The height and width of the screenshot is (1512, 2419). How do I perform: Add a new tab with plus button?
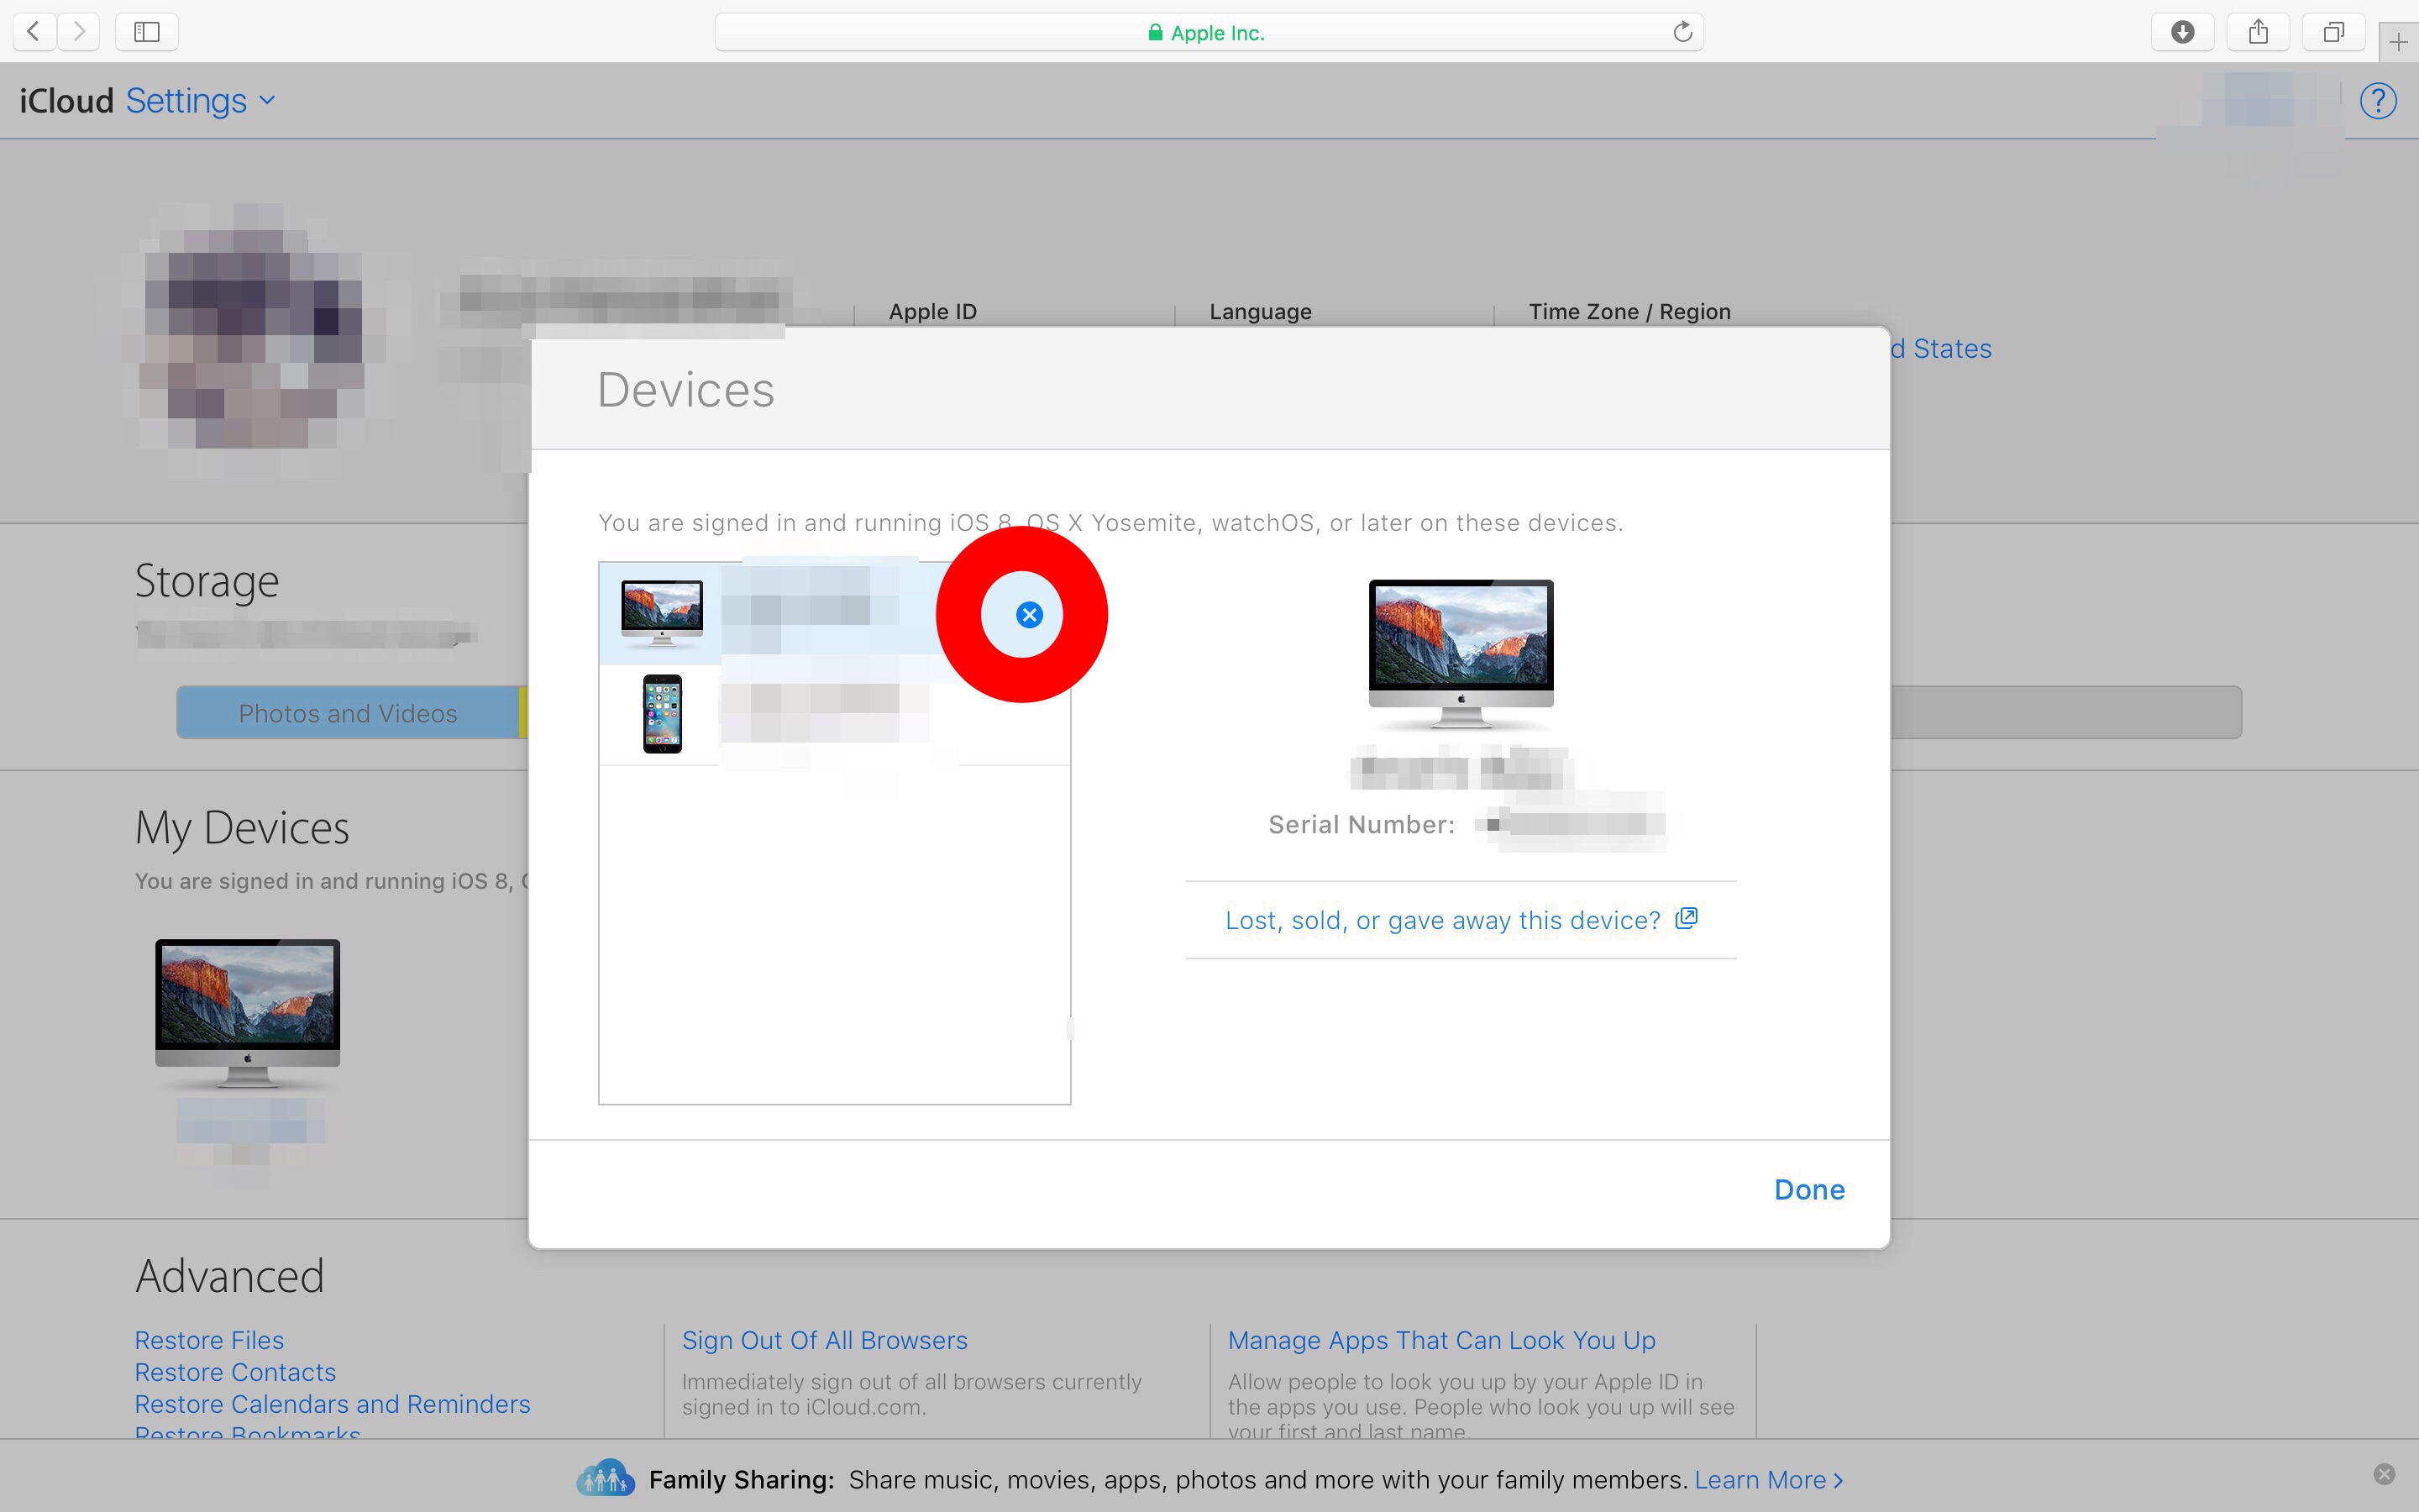tap(2398, 42)
